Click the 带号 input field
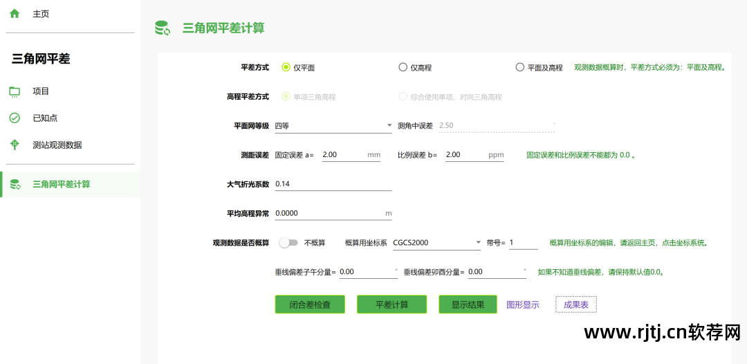Screen dimensions: 747x364 click(x=523, y=242)
